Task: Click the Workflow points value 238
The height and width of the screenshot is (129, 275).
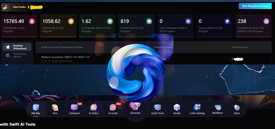Action: [242, 21]
